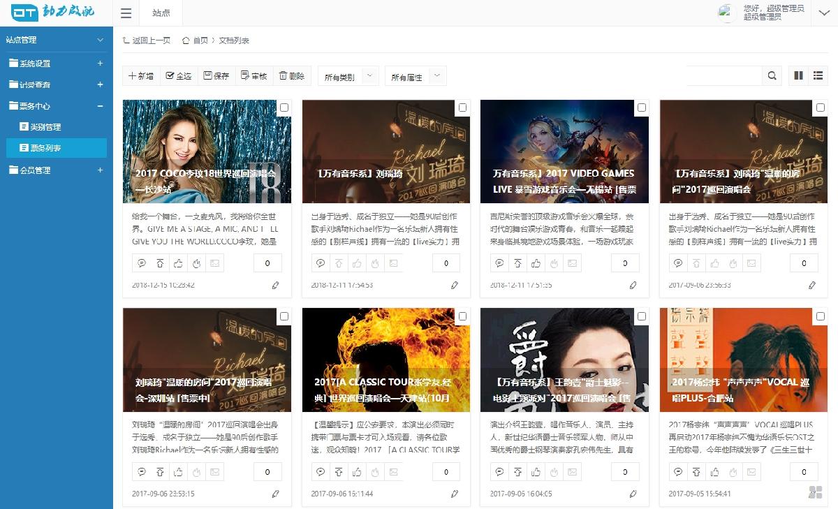Edit VIDEO GAMES LIVE card with pencil icon
Viewport: 838px width, 509px height.
pos(633,285)
